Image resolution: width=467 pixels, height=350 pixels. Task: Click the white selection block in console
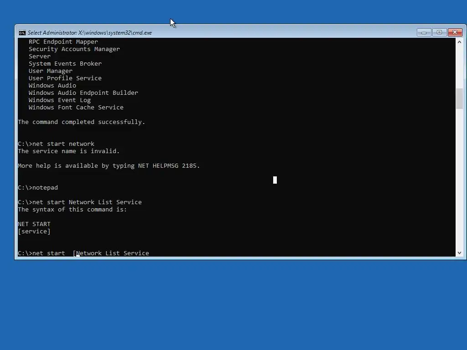click(275, 180)
